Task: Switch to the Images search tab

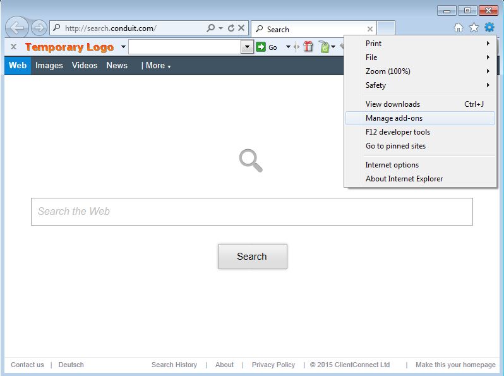Action: (49, 66)
